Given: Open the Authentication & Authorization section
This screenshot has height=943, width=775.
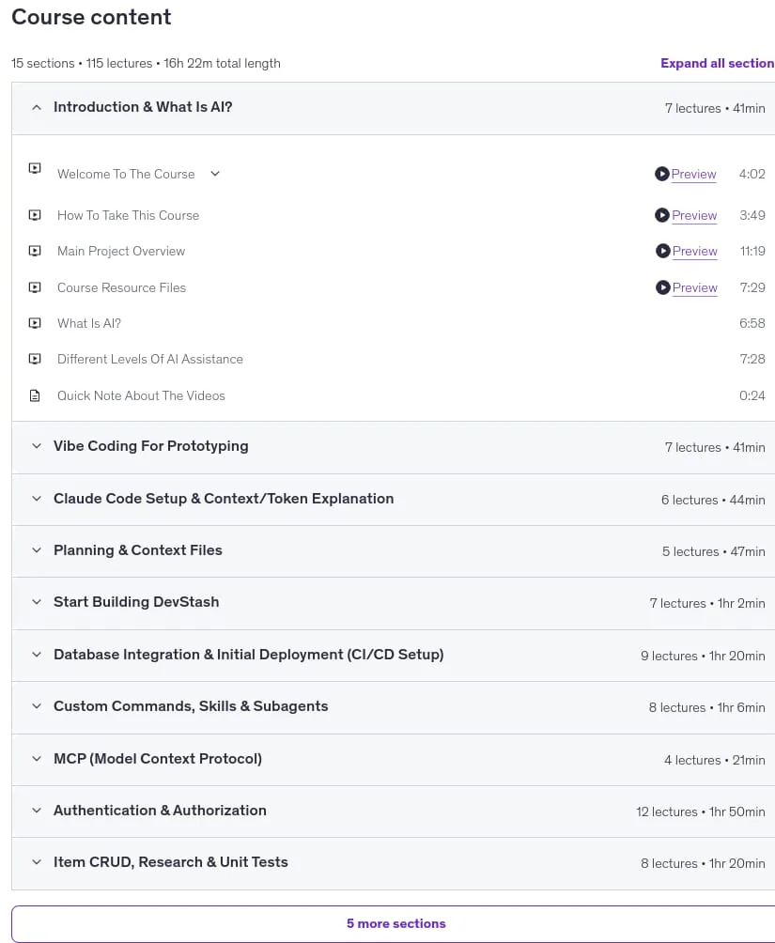Looking at the screenshot, I should click(x=393, y=811).
